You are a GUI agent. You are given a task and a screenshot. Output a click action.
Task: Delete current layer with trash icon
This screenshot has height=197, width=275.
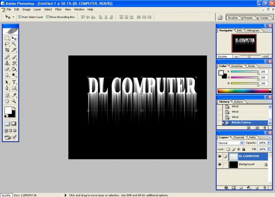[265, 188]
